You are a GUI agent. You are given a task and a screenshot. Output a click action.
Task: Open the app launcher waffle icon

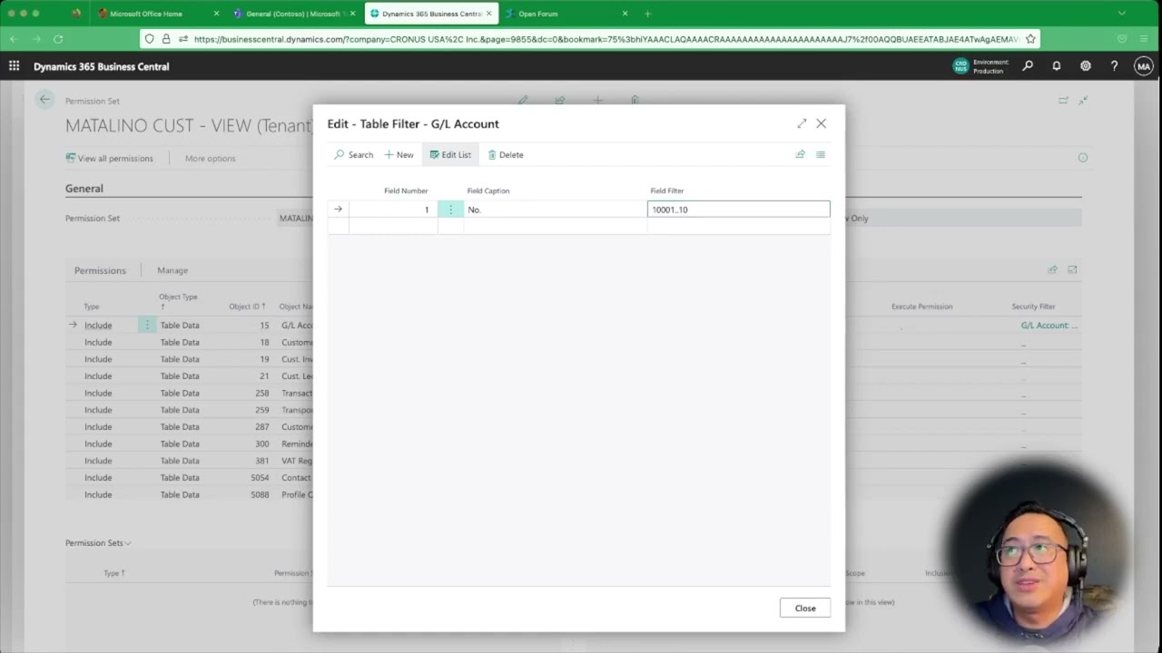pos(14,66)
